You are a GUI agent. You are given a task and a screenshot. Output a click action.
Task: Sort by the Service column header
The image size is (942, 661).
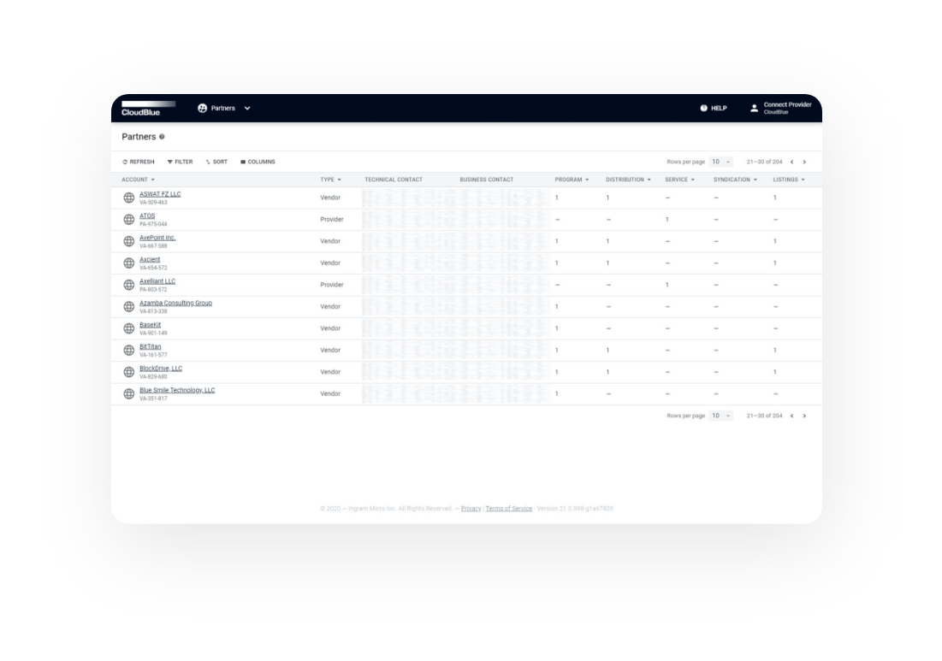679,180
